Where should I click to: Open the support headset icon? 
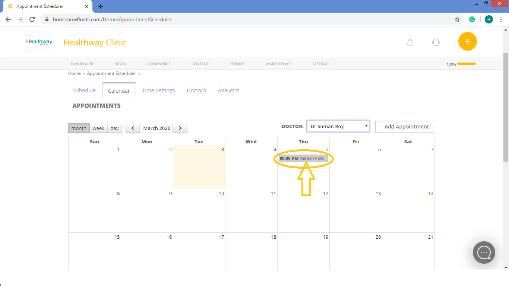[x=436, y=42]
